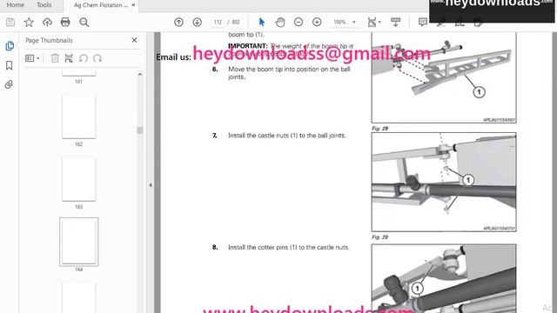Select page 164 thumbnail
This screenshot has height=313, width=557.
click(79, 242)
